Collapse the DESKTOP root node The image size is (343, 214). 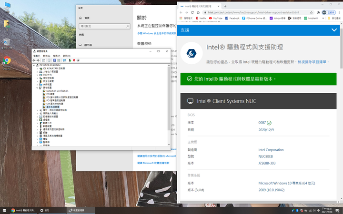point(34,65)
